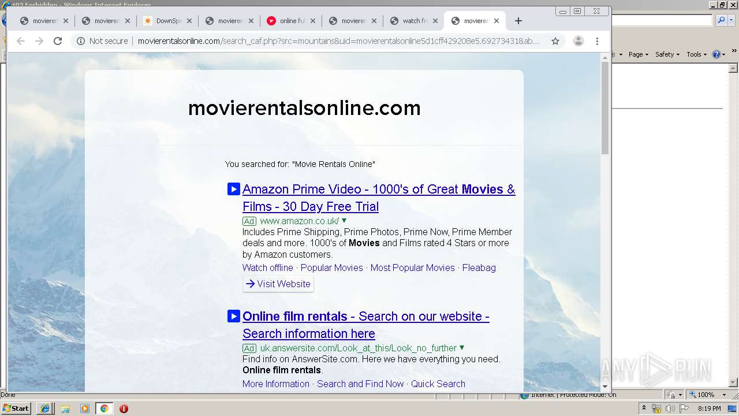Close the active movierentals tab
Screen dimensions: 739x416
pyautogui.click(x=497, y=21)
